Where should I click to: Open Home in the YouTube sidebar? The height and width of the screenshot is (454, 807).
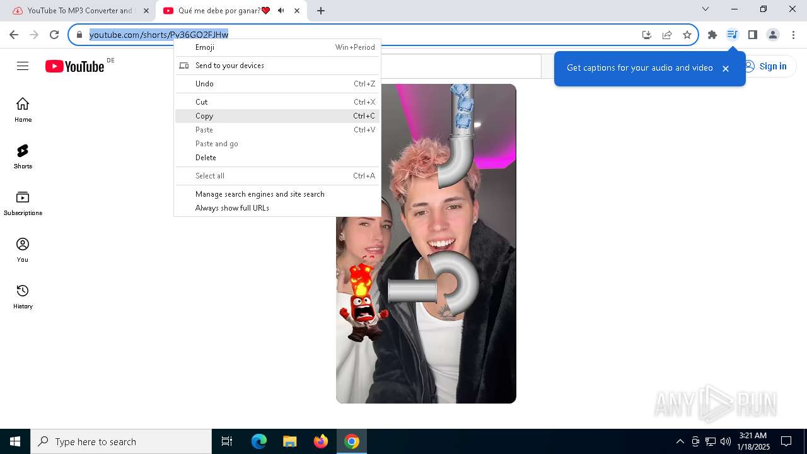pos(23,110)
